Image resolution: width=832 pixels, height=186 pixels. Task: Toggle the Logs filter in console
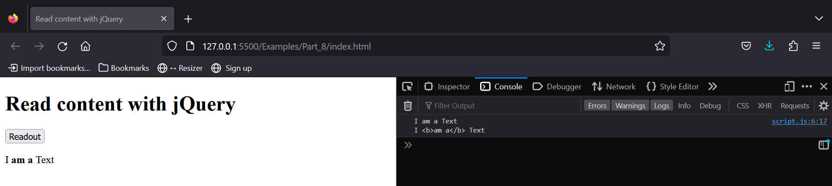(x=661, y=106)
